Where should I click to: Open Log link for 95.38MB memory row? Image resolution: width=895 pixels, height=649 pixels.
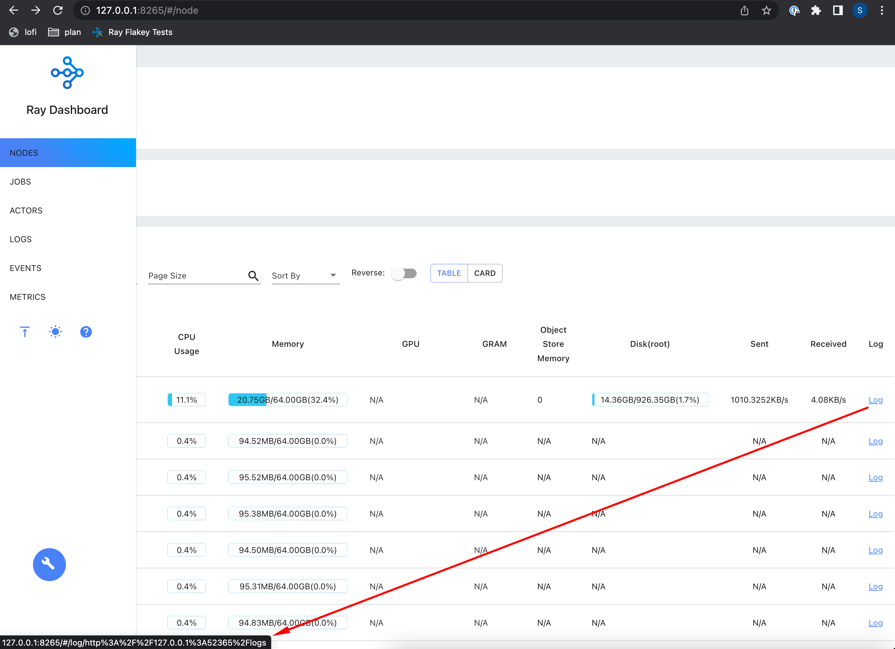[x=875, y=514]
